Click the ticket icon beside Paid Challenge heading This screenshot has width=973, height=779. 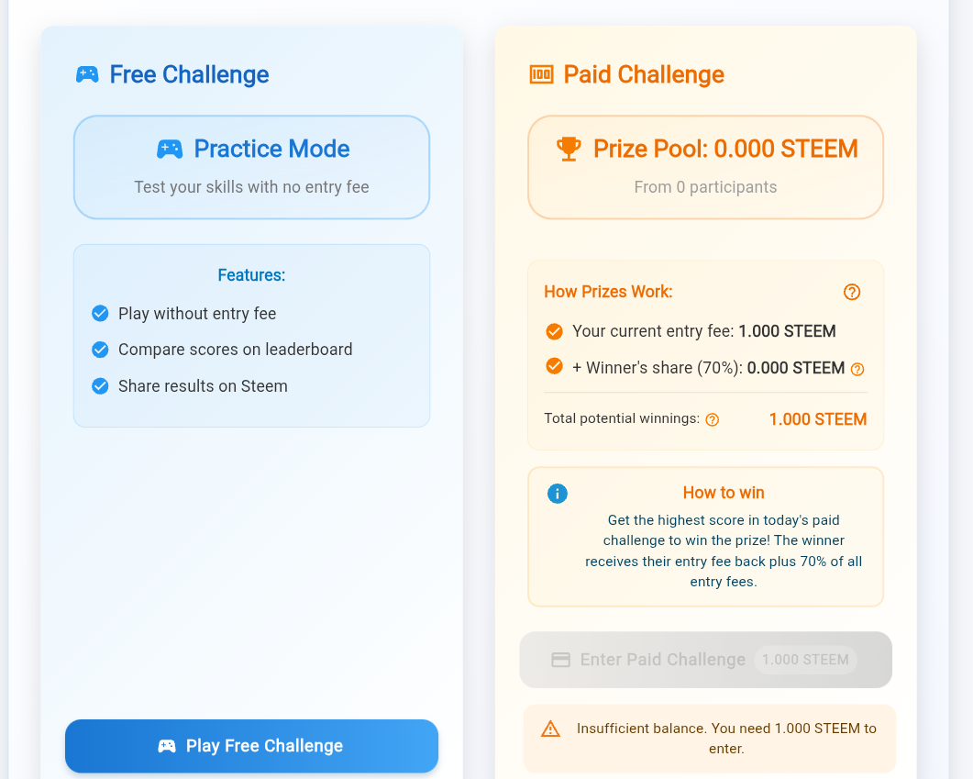[541, 74]
